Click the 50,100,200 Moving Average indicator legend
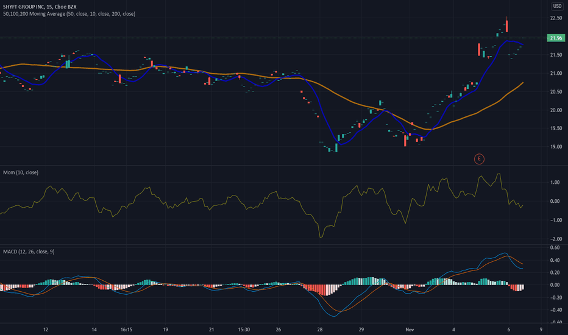 tap(69, 14)
